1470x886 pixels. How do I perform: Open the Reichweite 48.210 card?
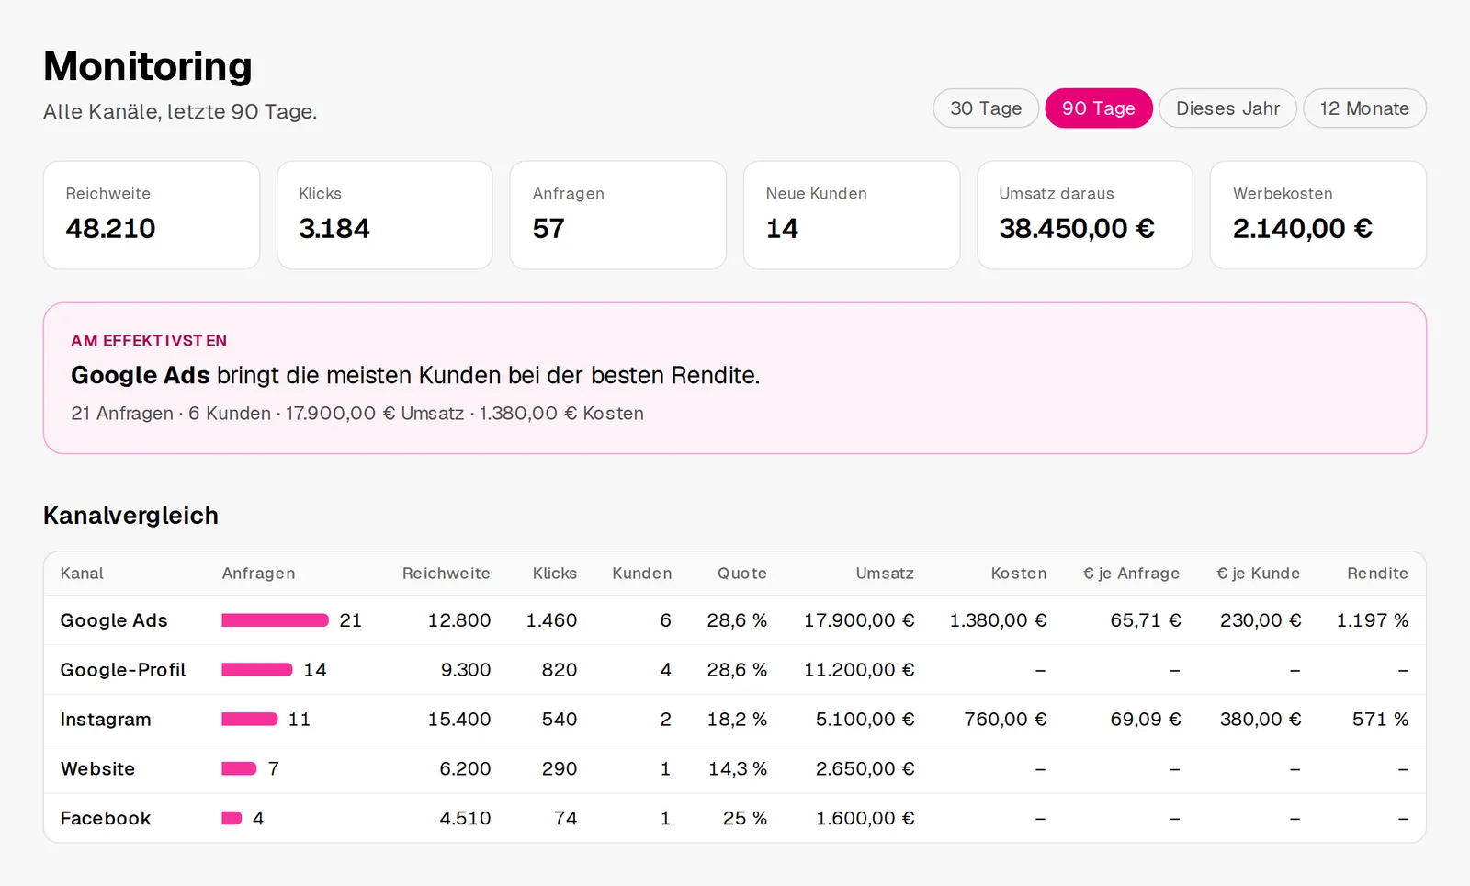click(x=152, y=215)
